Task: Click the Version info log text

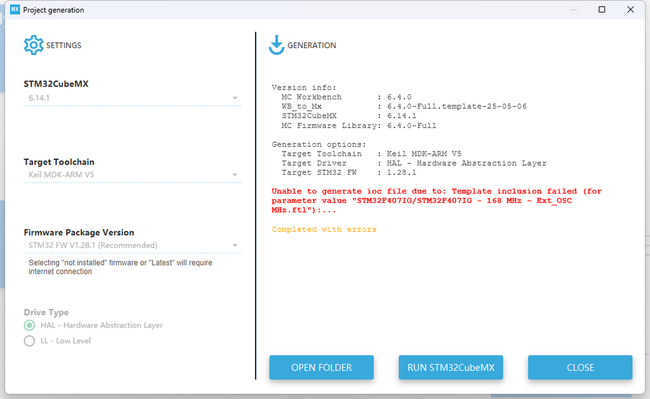Action: click(304, 88)
